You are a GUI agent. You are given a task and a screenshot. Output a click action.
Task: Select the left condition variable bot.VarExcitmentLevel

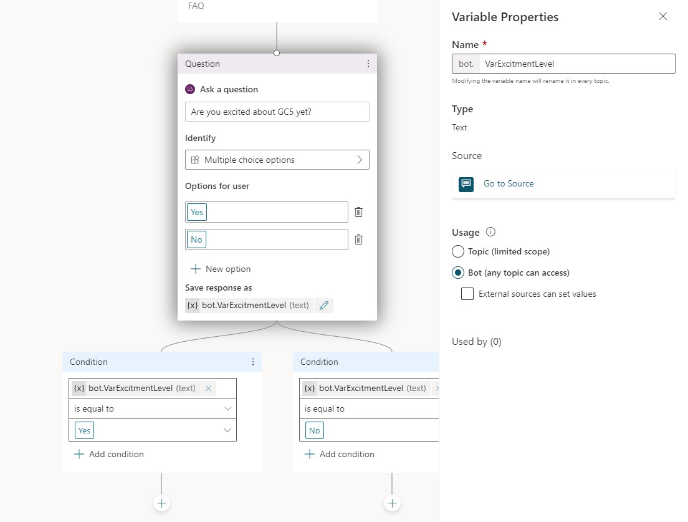click(x=135, y=388)
